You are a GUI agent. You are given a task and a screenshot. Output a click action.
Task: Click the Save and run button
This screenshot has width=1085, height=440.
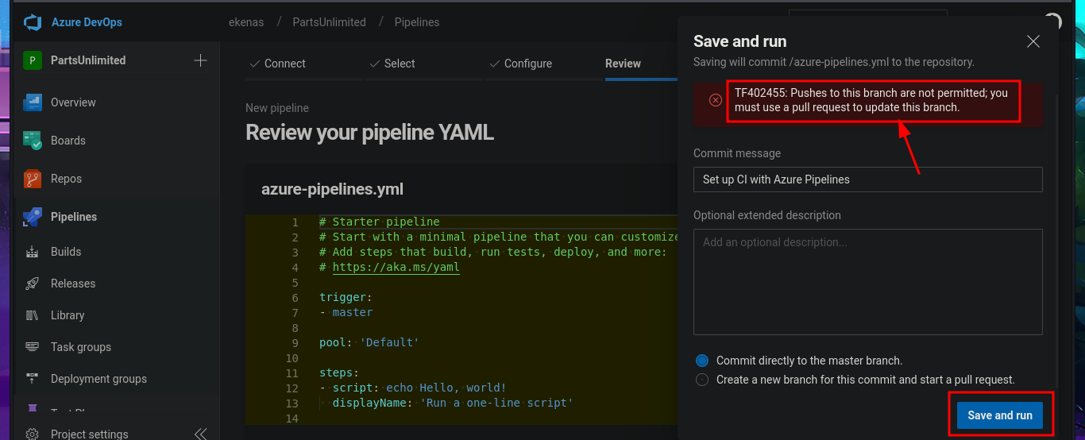coord(999,415)
